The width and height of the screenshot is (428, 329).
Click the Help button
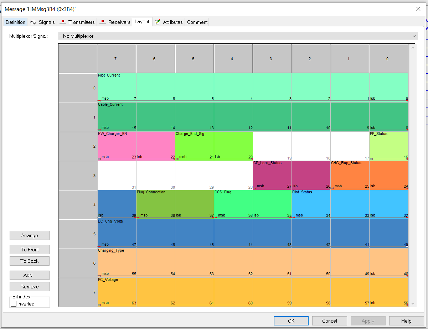(x=406, y=321)
